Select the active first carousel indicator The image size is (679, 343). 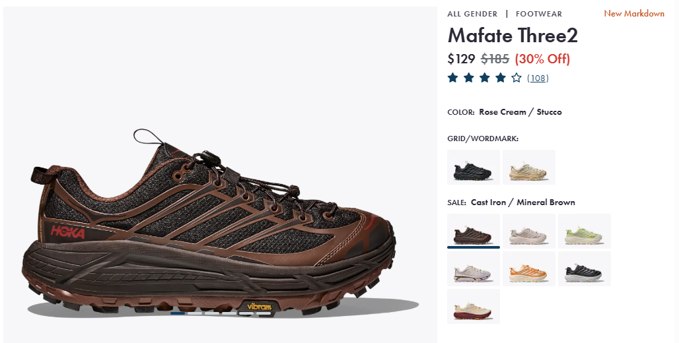[x=178, y=313]
